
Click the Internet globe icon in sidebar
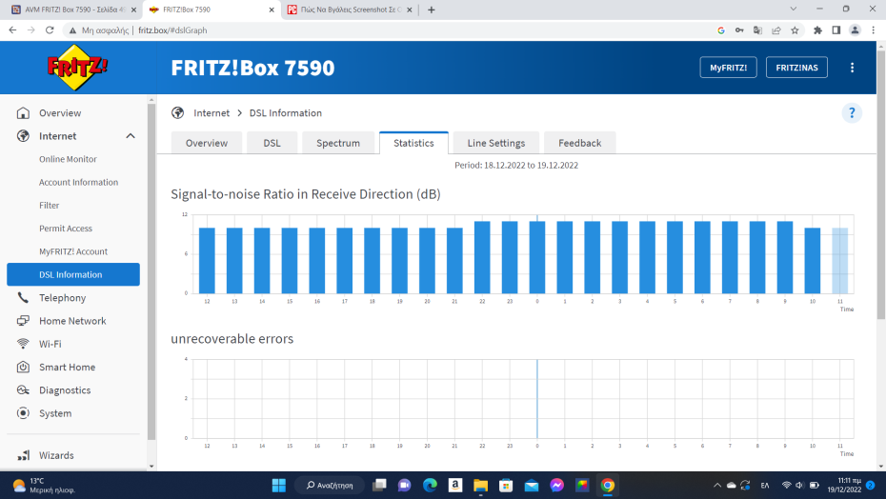(23, 136)
